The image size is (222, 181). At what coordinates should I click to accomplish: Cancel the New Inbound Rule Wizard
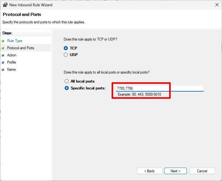(202, 171)
